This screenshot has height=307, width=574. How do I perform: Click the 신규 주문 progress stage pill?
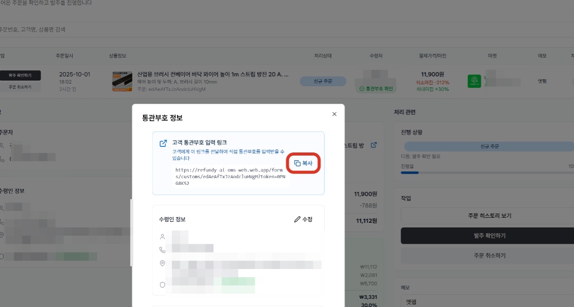coord(490,146)
